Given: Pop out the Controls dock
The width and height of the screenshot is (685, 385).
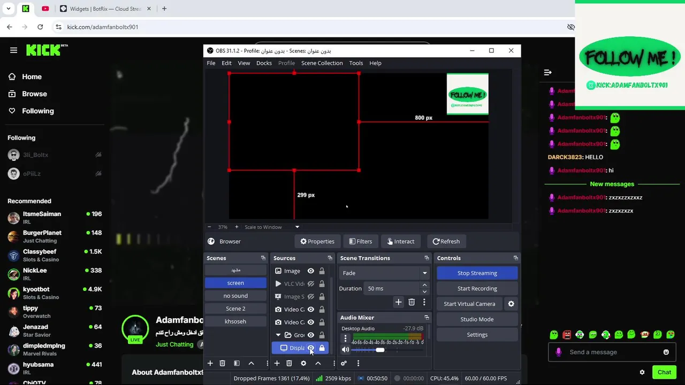Looking at the screenshot, I should point(515,258).
